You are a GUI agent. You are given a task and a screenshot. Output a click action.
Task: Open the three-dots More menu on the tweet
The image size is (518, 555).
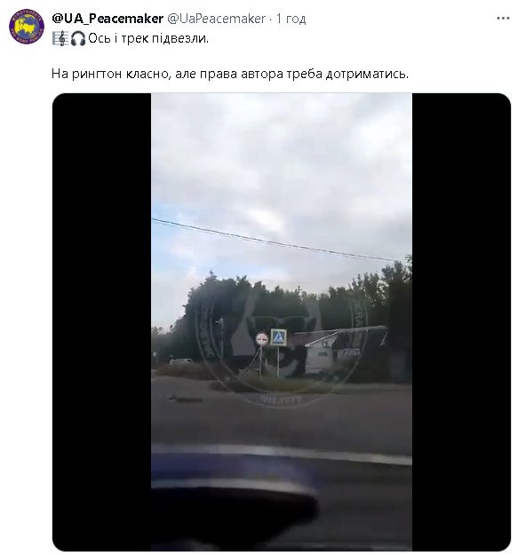502,19
